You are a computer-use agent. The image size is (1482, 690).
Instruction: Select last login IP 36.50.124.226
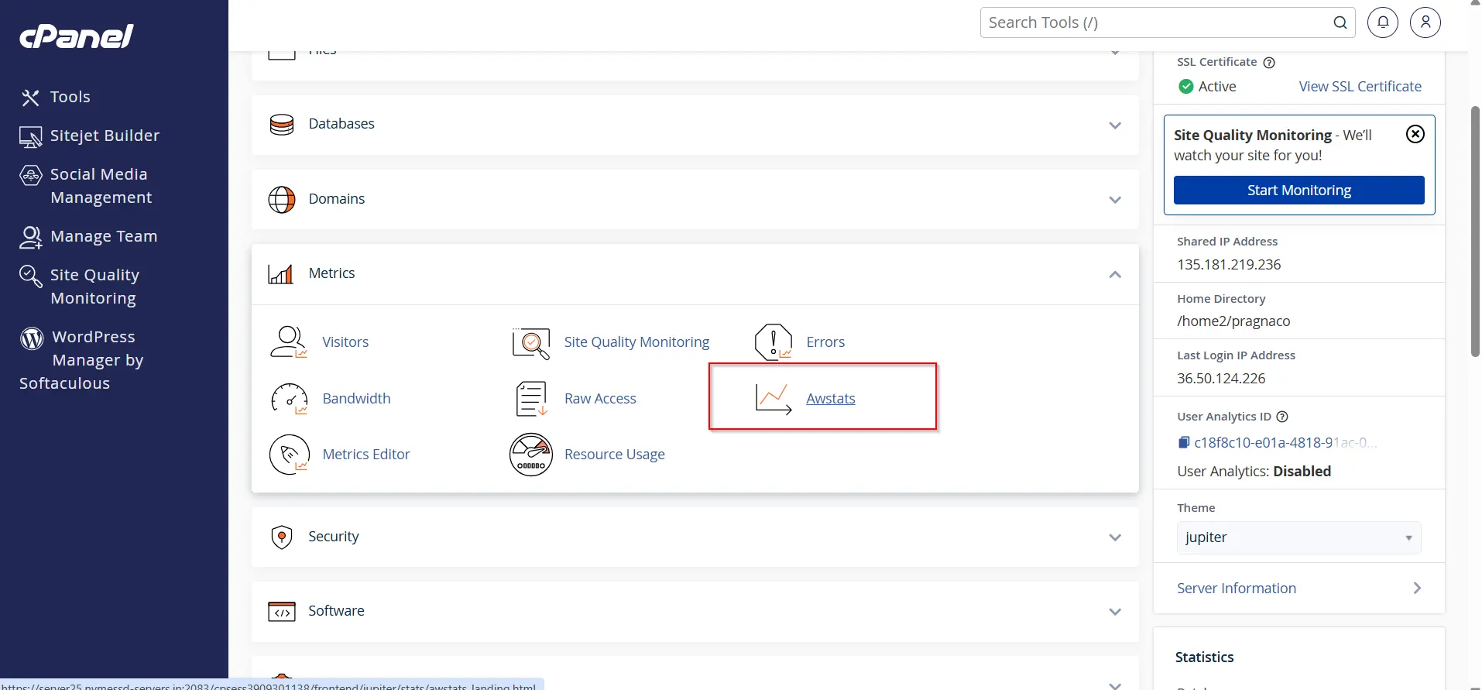[1221, 379]
